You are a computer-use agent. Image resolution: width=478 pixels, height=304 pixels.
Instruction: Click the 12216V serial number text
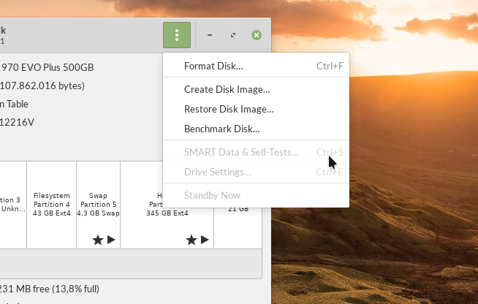(17, 122)
